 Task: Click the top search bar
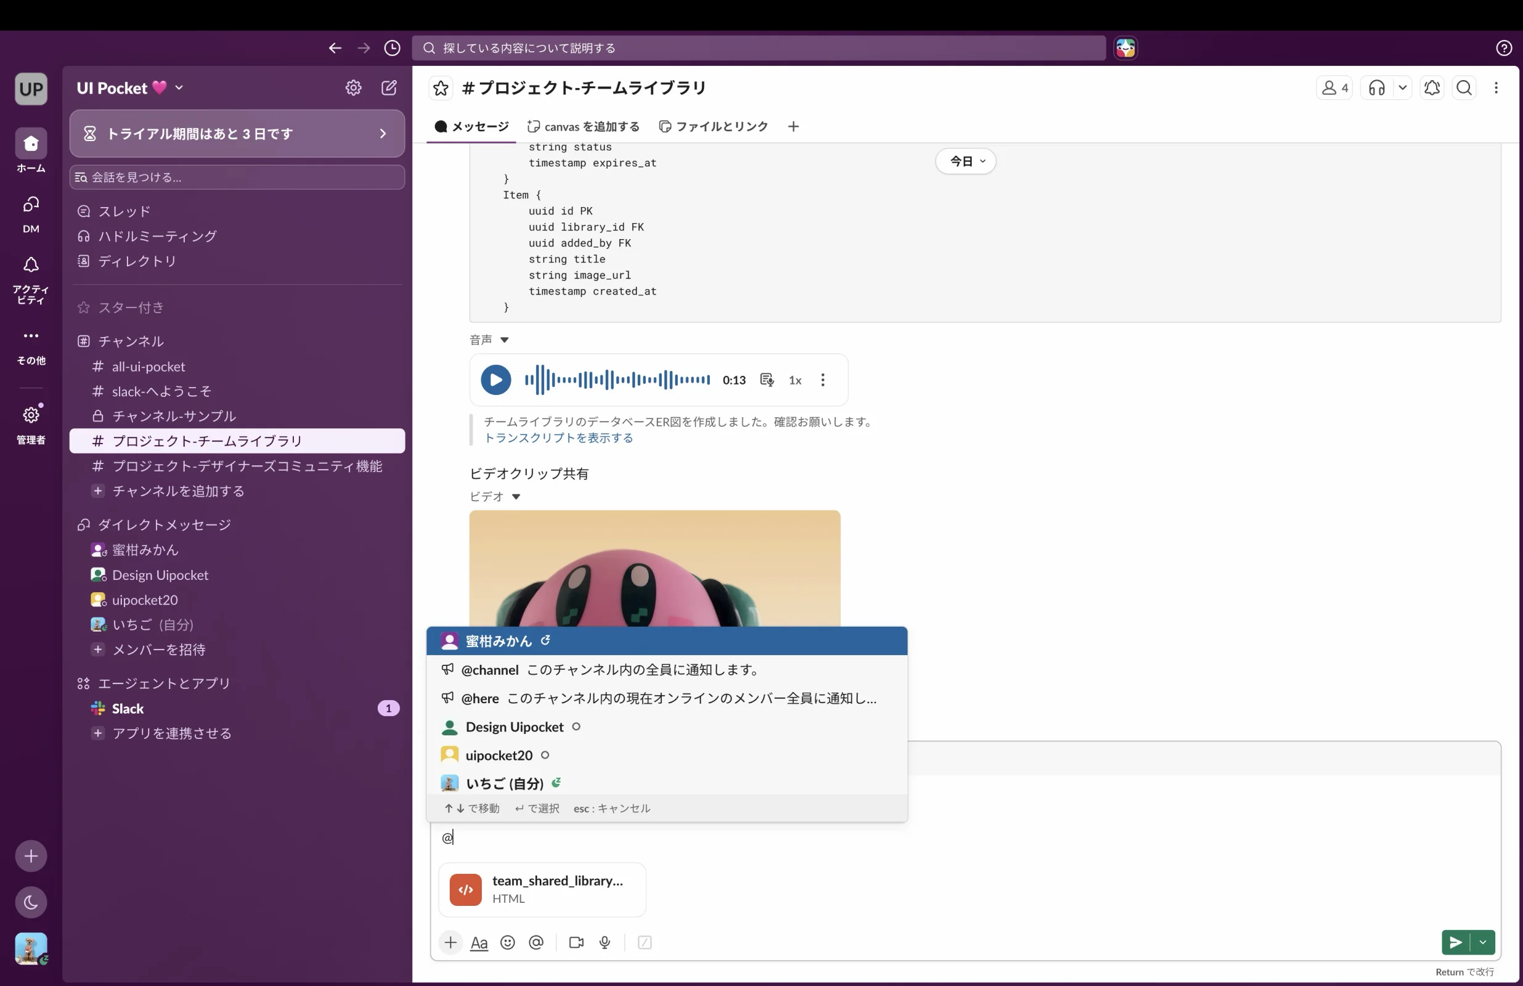point(758,48)
